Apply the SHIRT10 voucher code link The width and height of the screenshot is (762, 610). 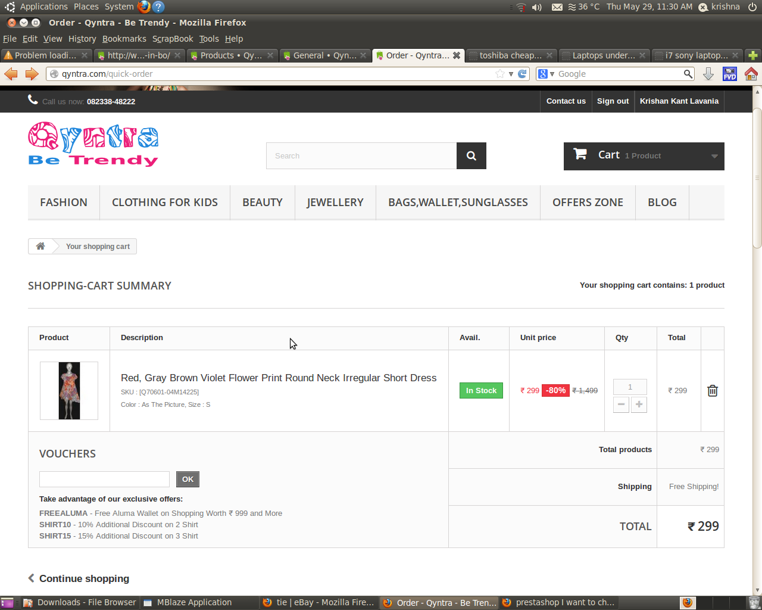click(55, 525)
